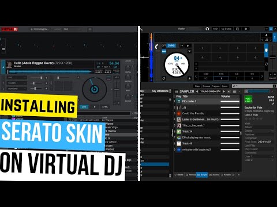
Task: Select the 4 beat loop size
Action: pyautogui.click(x=252, y=78)
